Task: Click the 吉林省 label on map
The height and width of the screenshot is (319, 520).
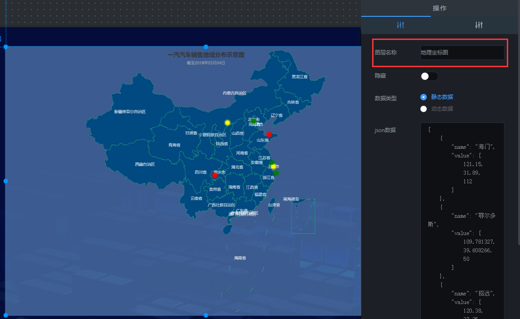Action: pos(293,102)
